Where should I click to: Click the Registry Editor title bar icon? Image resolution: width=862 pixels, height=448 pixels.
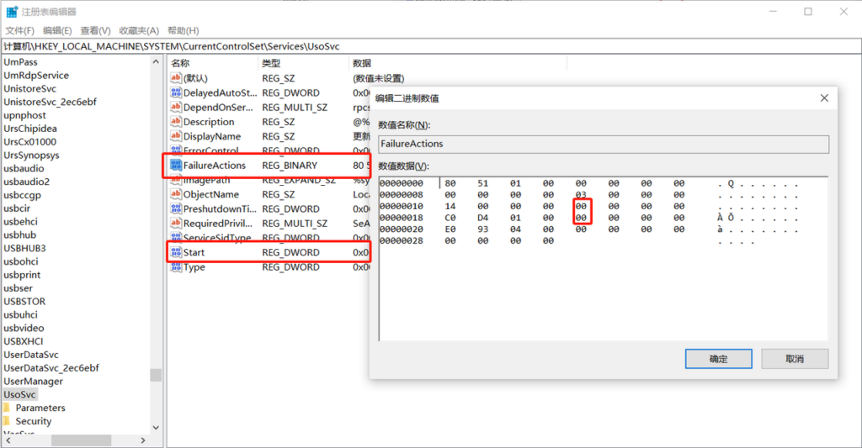(x=12, y=12)
